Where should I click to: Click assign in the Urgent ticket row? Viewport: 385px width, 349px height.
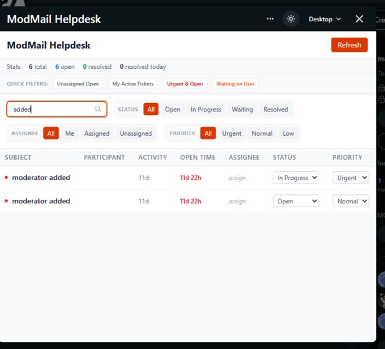click(x=237, y=178)
